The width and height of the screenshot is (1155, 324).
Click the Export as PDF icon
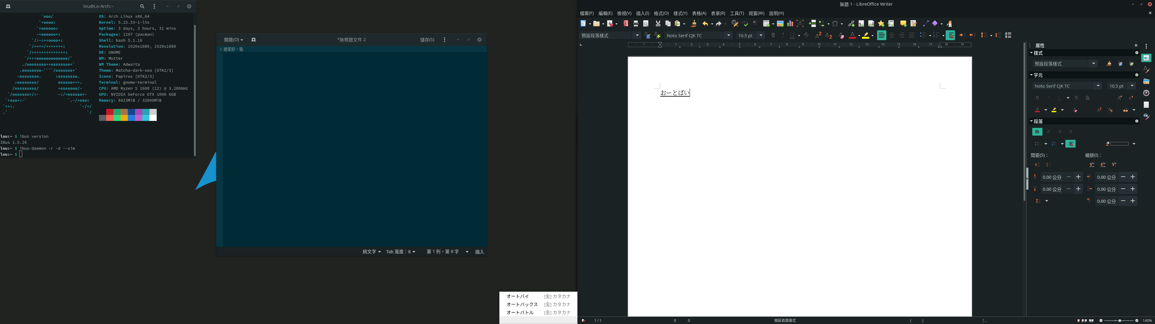(x=626, y=23)
